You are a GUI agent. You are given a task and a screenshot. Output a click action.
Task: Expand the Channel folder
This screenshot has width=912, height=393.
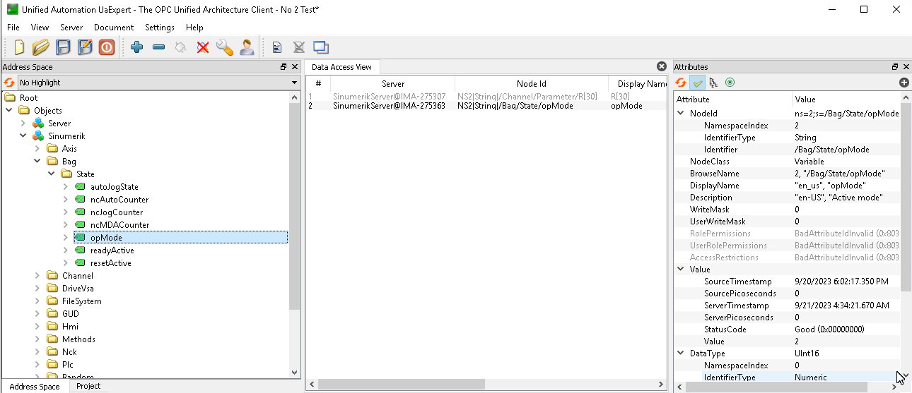37,276
